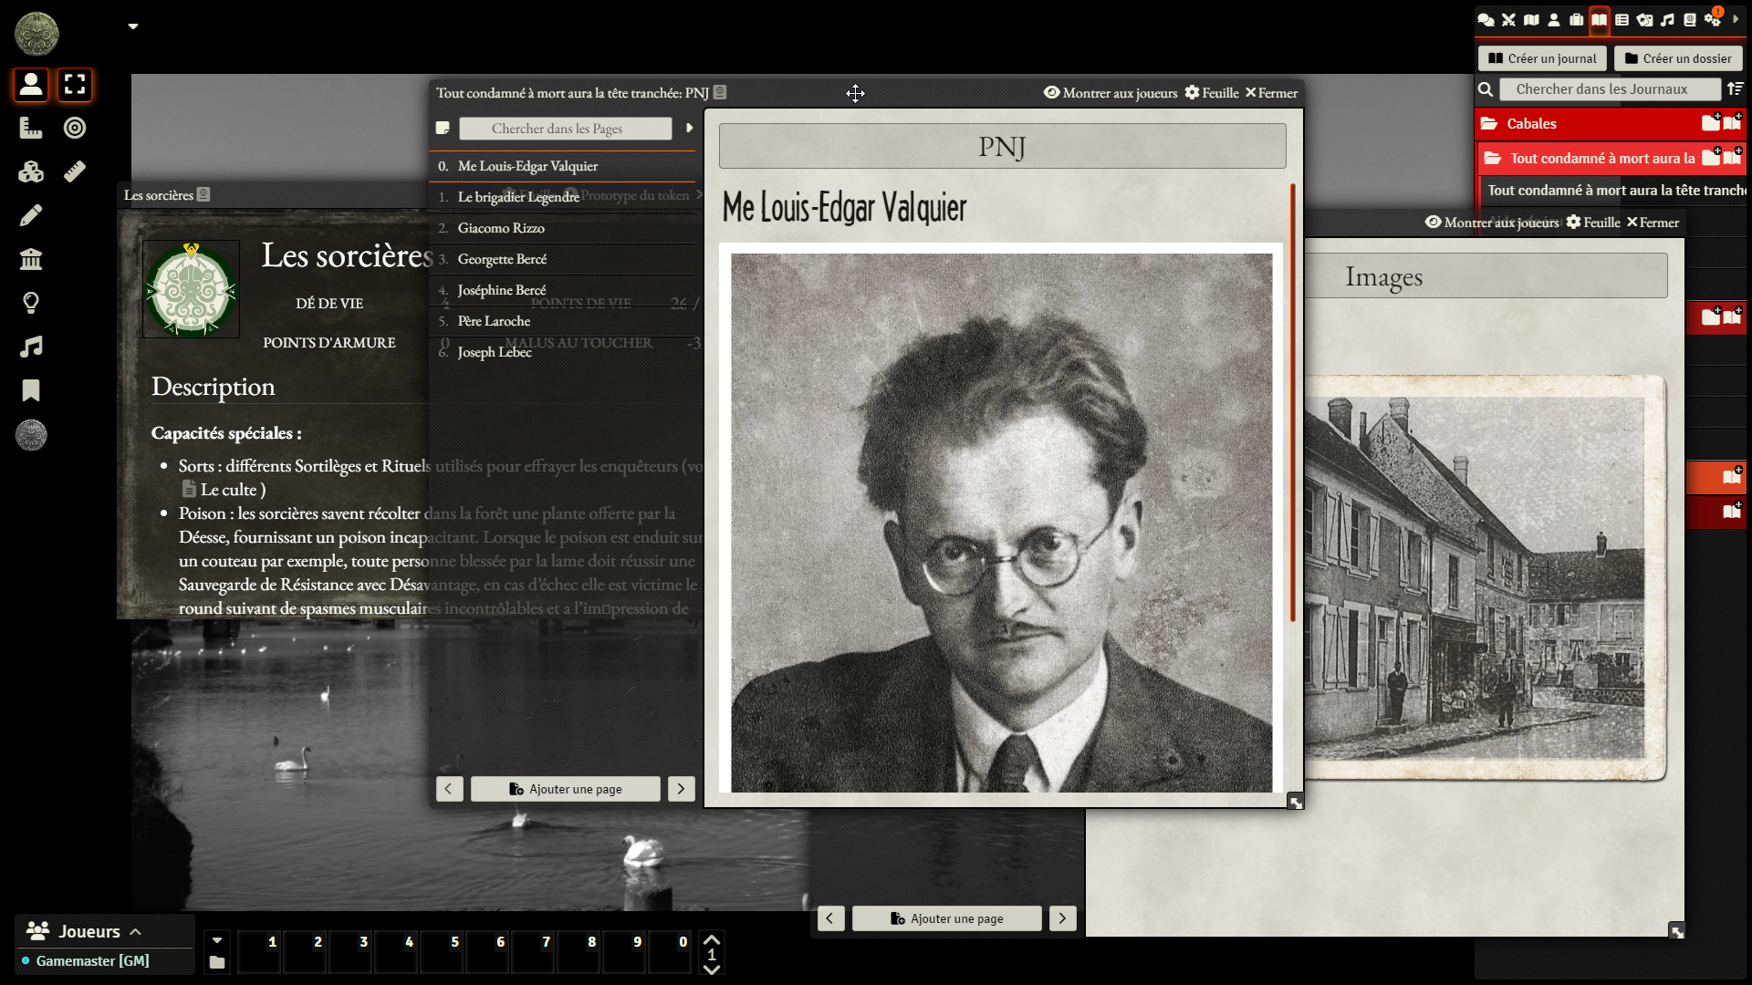Viewport: 1752px width, 985px height.
Task: Open the Card Stacks sidebar icon
Action: [x=1644, y=19]
